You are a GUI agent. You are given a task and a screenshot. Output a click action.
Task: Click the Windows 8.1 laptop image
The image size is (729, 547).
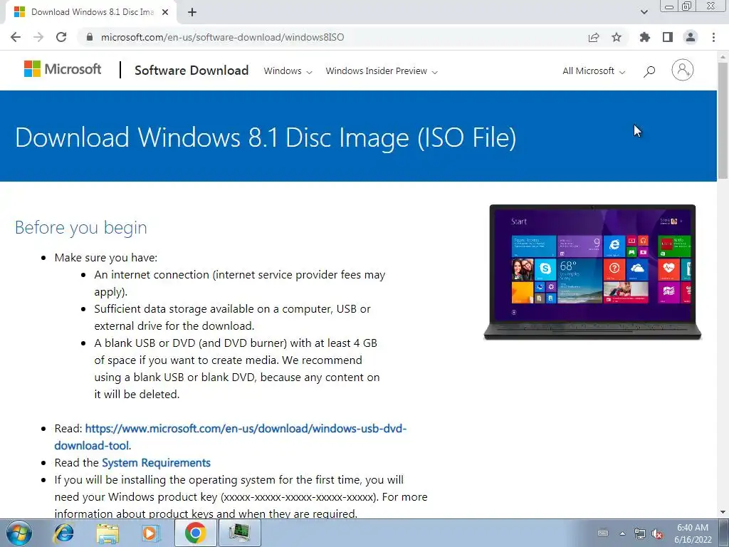(592, 272)
